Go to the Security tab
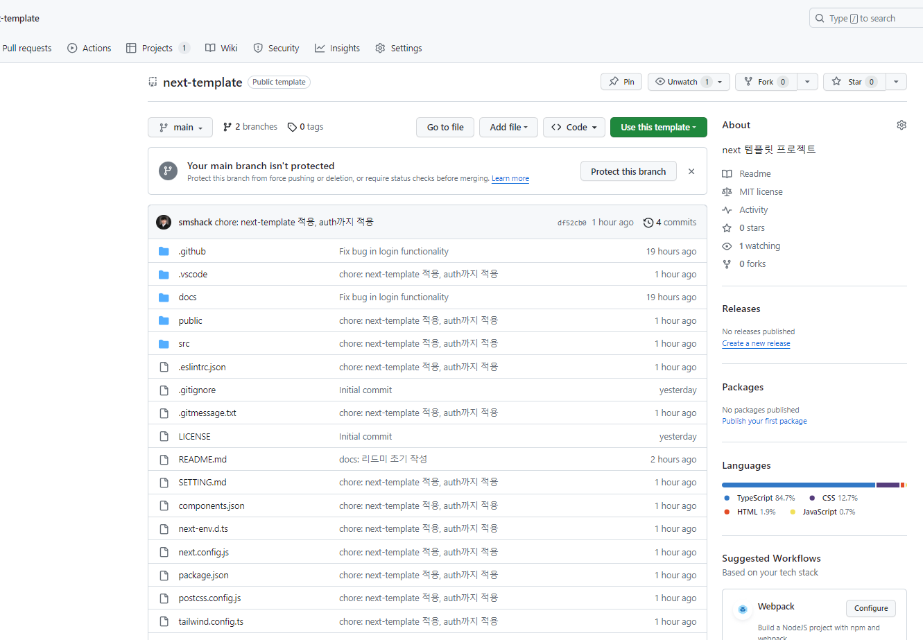This screenshot has height=640, width=923. click(x=276, y=48)
